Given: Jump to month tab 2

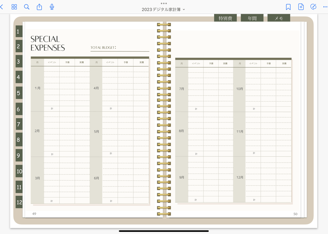Looking at the screenshot, I should pos(19,46).
